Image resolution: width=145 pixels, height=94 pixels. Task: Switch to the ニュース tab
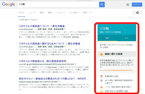pyautogui.click(x=32, y=13)
